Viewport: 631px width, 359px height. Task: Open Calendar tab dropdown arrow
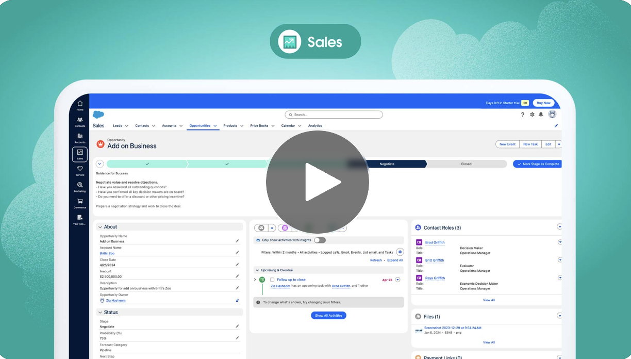pyautogui.click(x=300, y=126)
